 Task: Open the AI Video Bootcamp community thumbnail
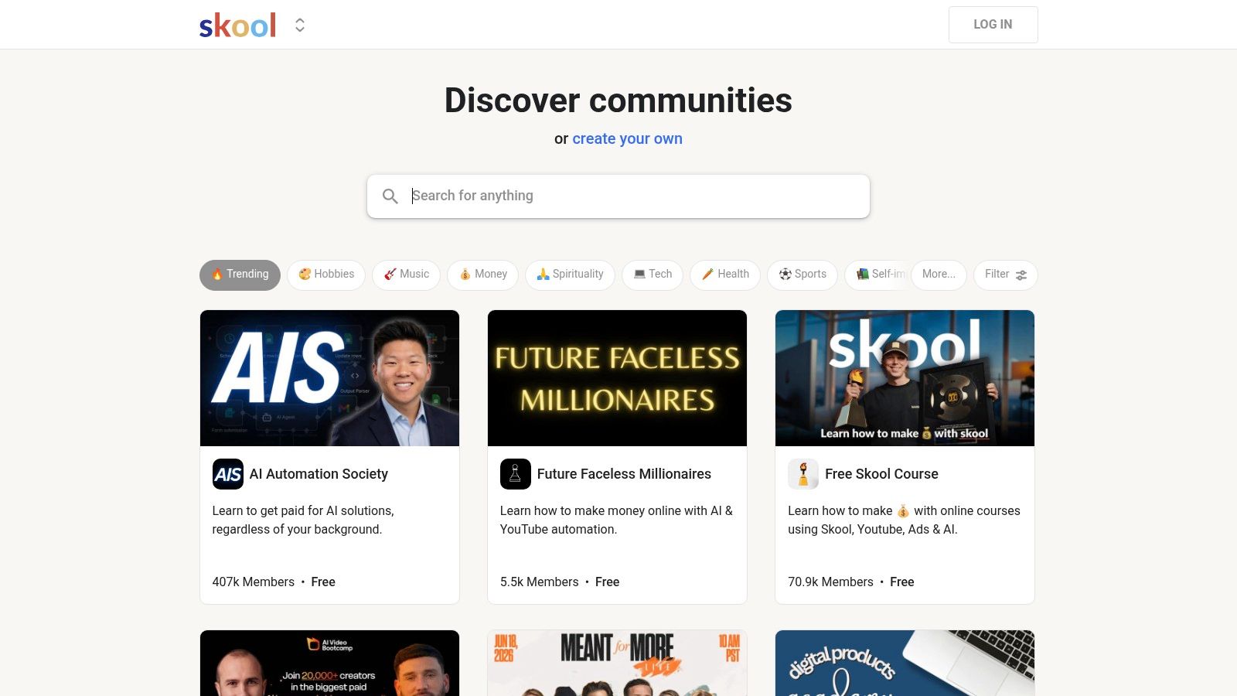click(329, 663)
